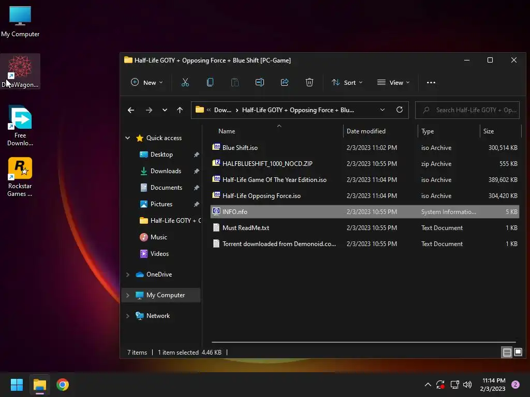
Task: Expand the OneDrive tree node
Action: pos(128,274)
